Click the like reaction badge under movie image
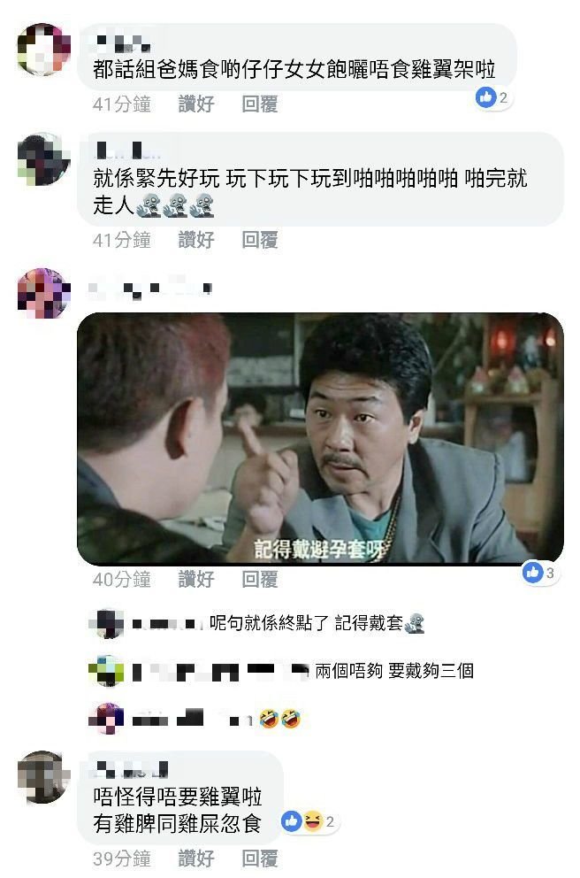580x878 pixels. click(539, 573)
